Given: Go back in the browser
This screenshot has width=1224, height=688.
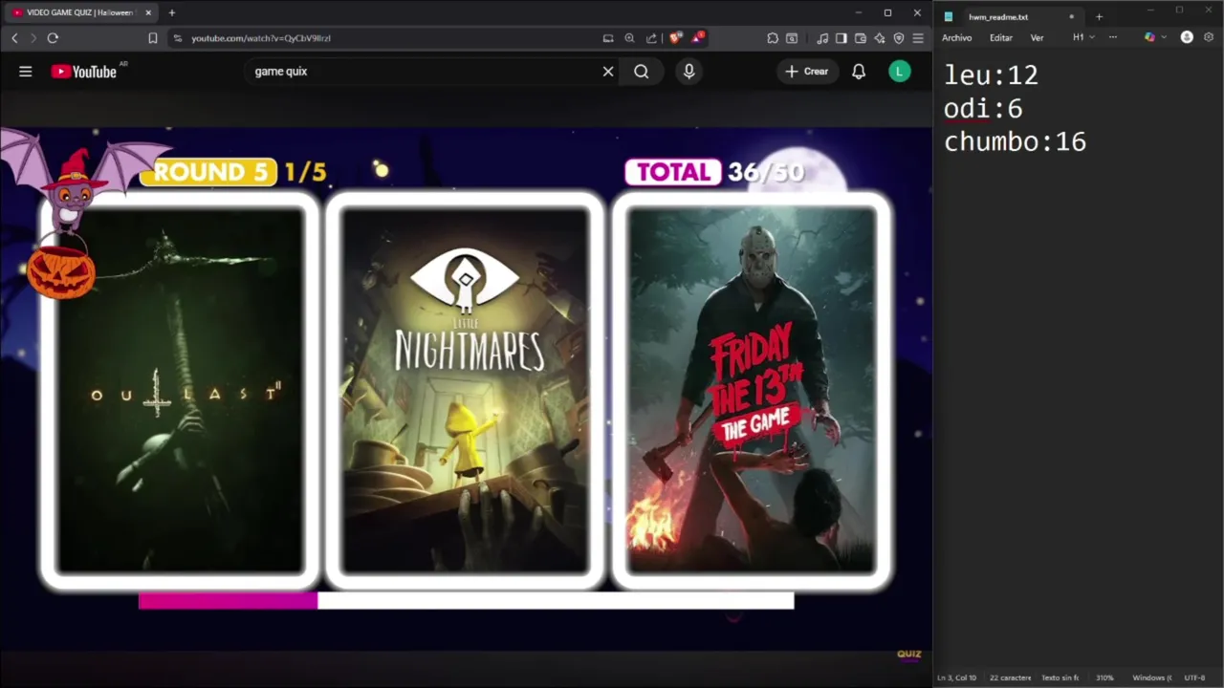Looking at the screenshot, I should coord(14,38).
